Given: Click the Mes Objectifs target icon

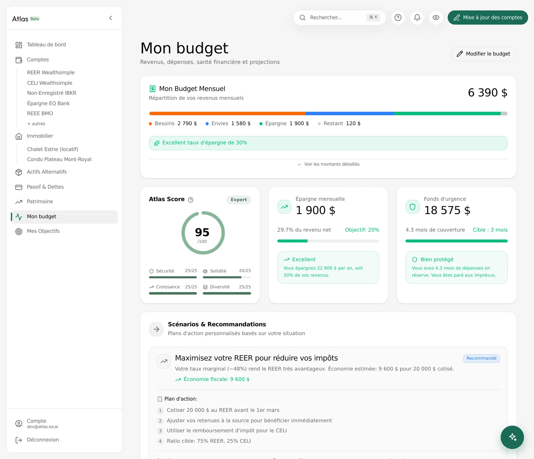Looking at the screenshot, I should click(x=19, y=231).
